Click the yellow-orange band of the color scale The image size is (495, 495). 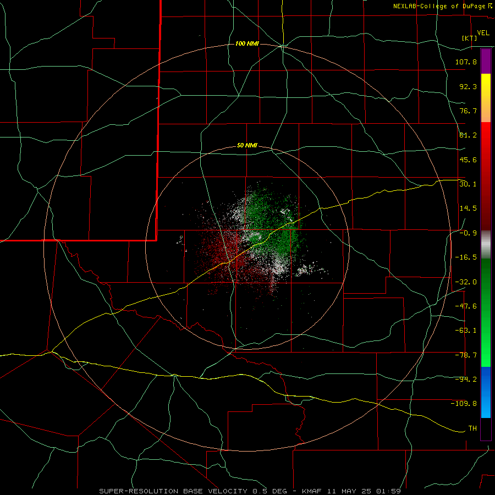(x=486, y=98)
